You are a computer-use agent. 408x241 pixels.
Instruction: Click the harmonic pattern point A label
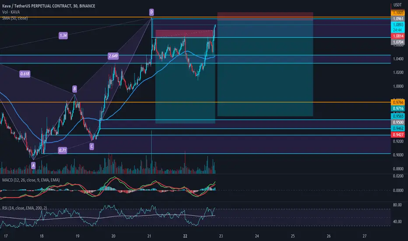click(33, 166)
